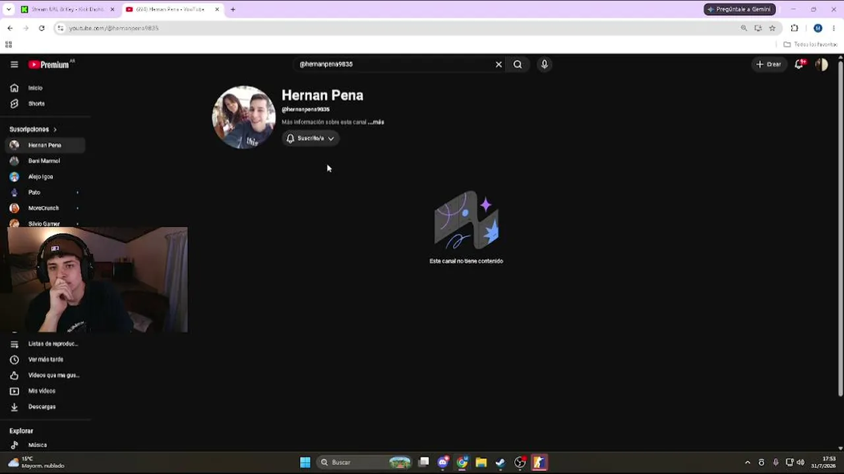Close the Kick Stream URL tab
This screenshot has height=474, width=844.
[112, 9]
